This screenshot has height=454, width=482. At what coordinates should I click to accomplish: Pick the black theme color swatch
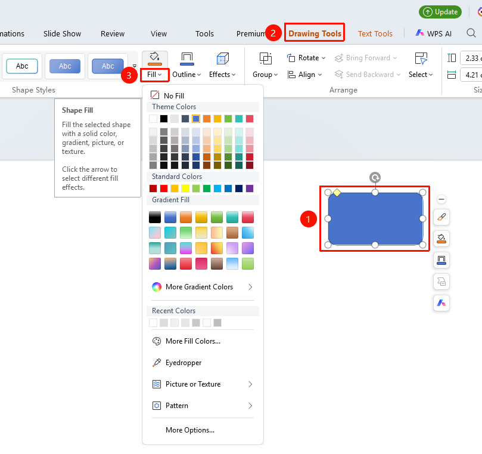[164, 119]
